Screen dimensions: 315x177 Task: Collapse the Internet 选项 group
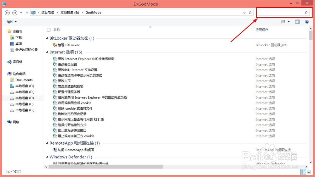[x=47, y=52]
